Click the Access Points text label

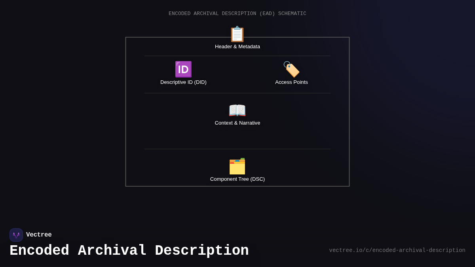(x=291, y=82)
